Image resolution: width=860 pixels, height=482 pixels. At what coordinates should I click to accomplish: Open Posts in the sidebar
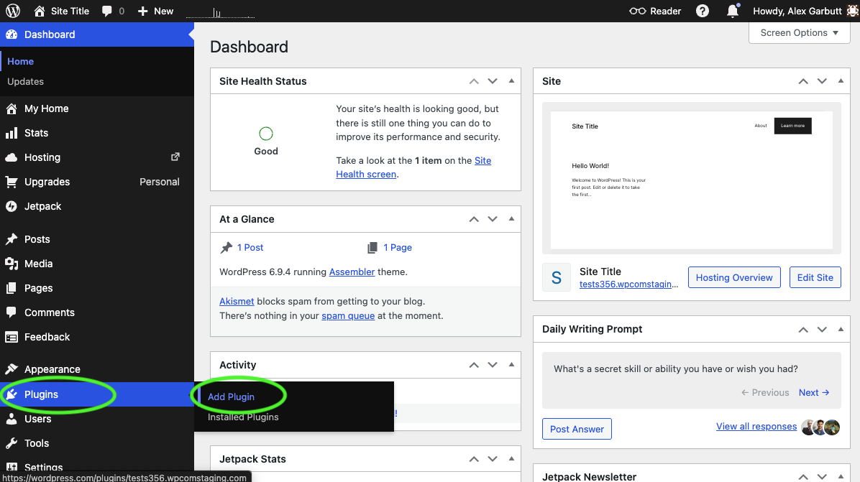[97, 239]
